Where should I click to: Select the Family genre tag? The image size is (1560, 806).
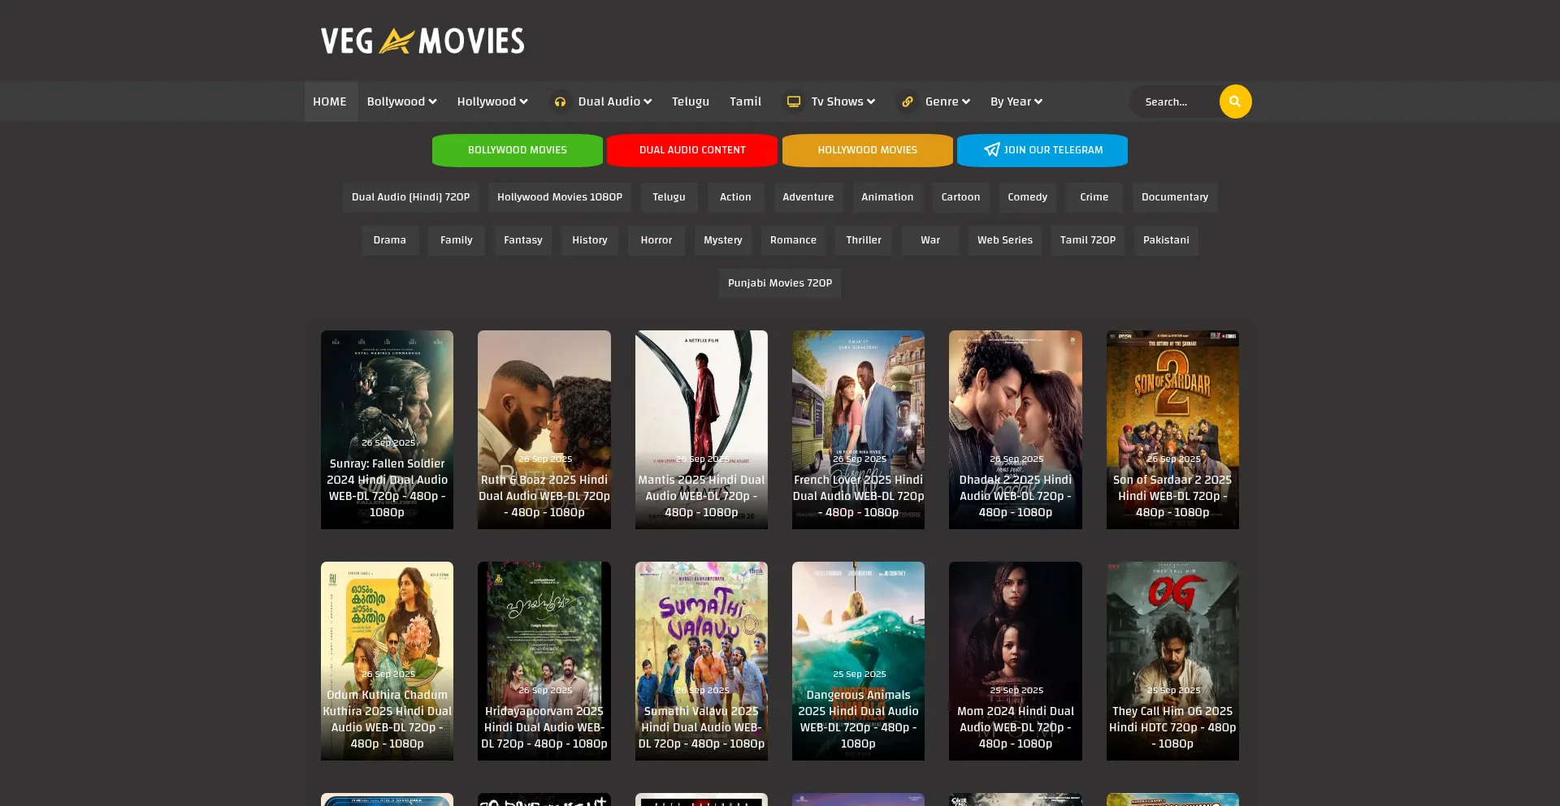[x=457, y=240]
